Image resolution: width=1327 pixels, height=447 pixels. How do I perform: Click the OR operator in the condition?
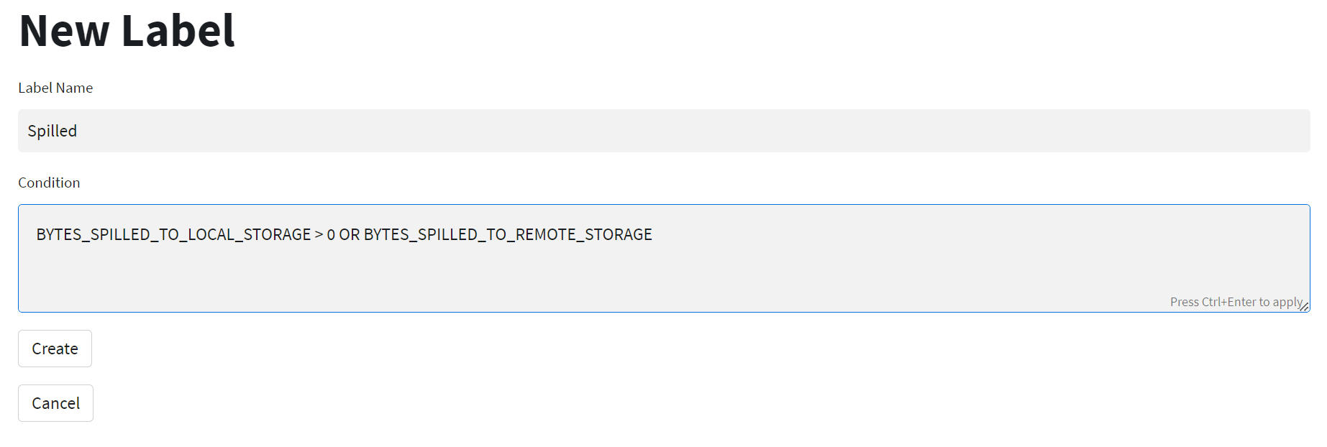point(350,234)
